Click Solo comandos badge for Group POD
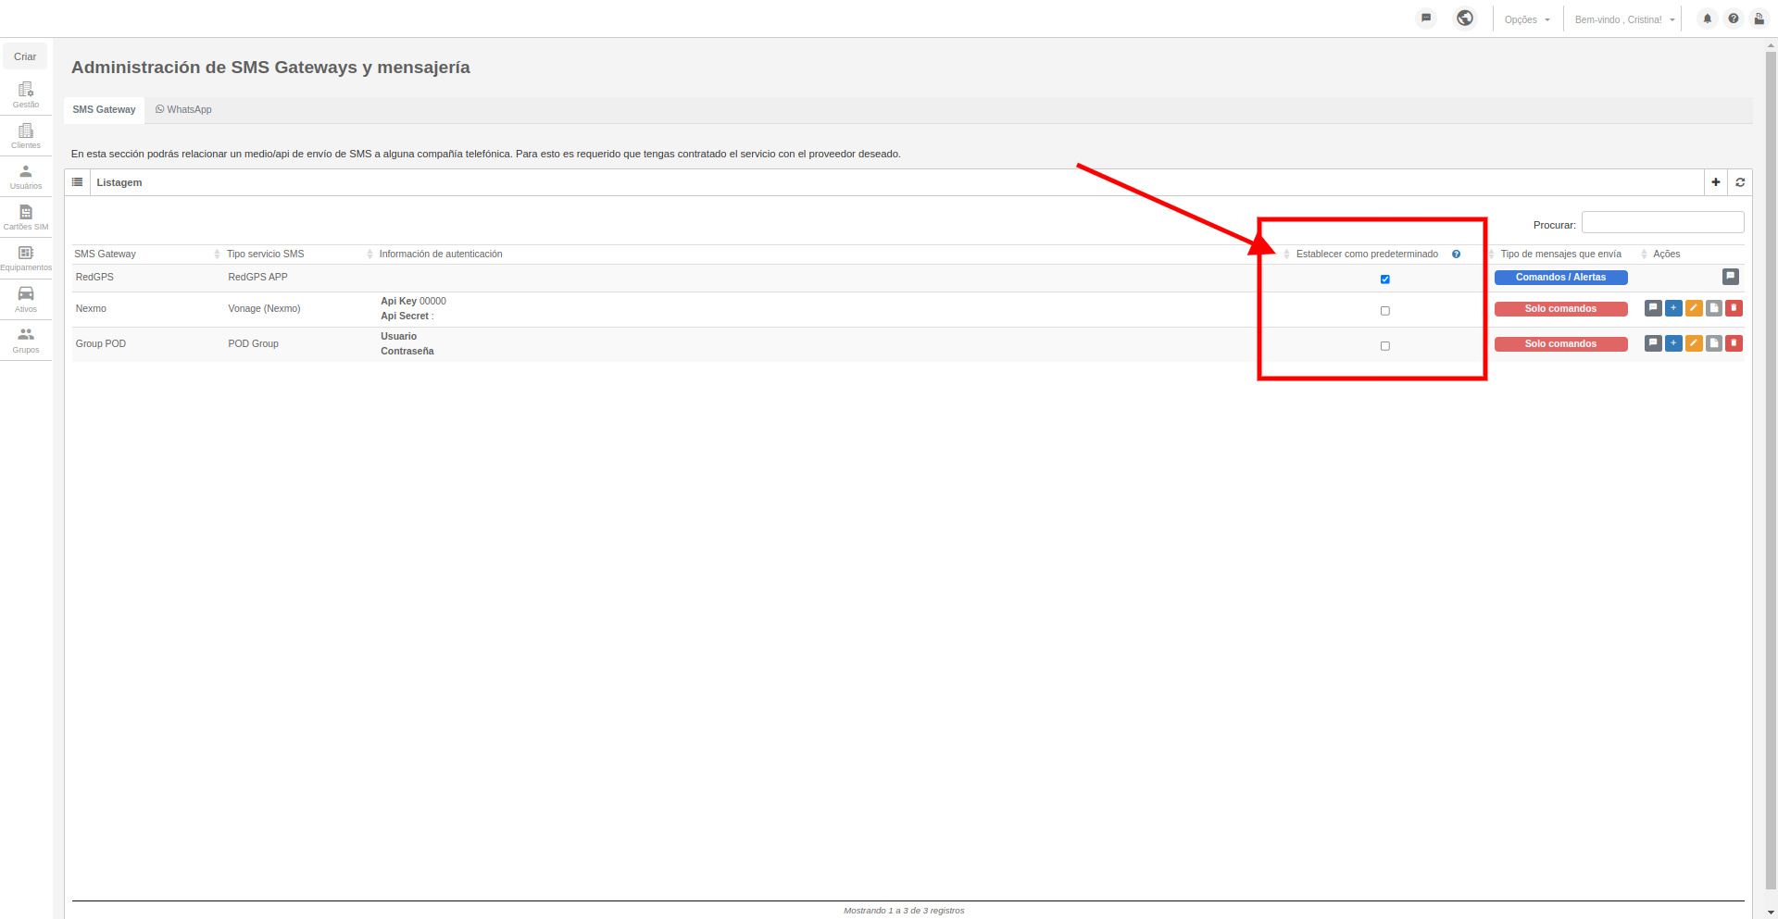Viewport: 1778px width, 919px height. pos(1560,344)
